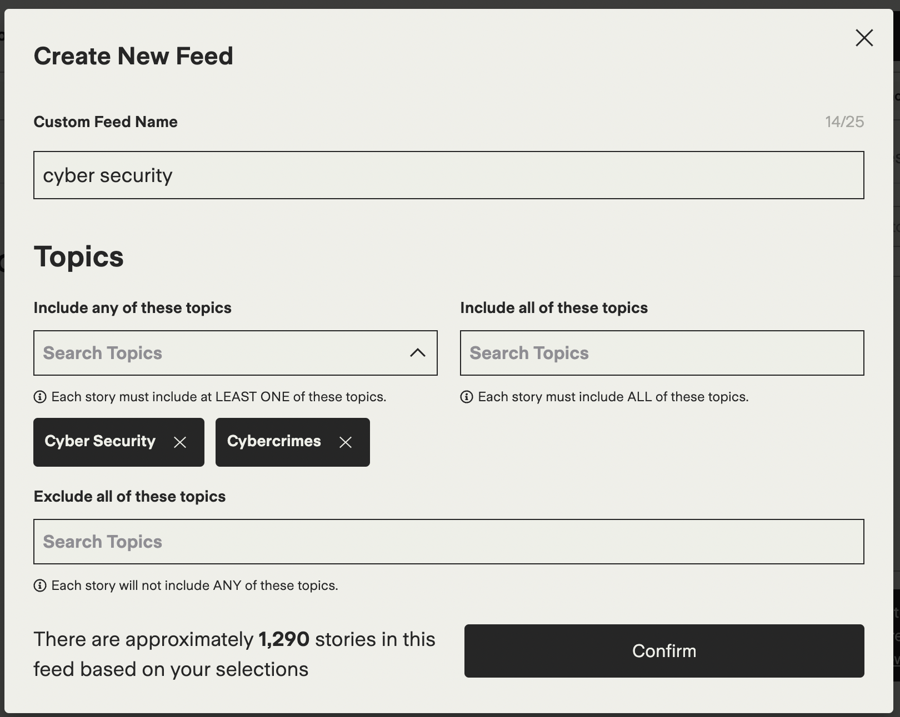The height and width of the screenshot is (717, 900).
Task: Focus the Custom Feed Name text field
Action: [448, 175]
